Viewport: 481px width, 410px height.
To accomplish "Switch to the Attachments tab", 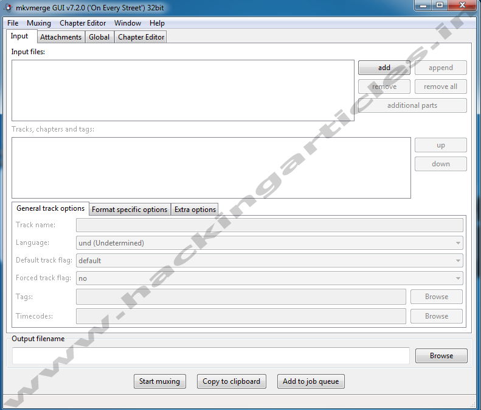I will [x=61, y=37].
